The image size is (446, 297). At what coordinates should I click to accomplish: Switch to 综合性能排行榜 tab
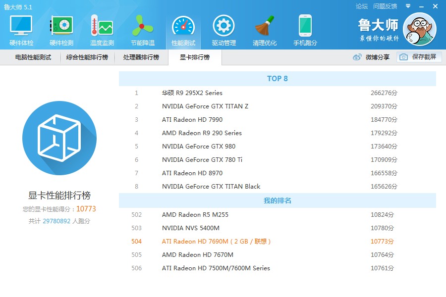click(87, 57)
